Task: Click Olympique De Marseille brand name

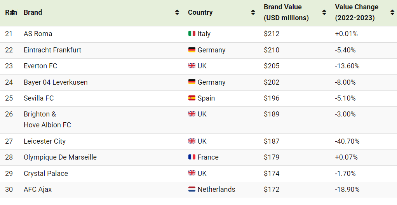Action: point(60,157)
